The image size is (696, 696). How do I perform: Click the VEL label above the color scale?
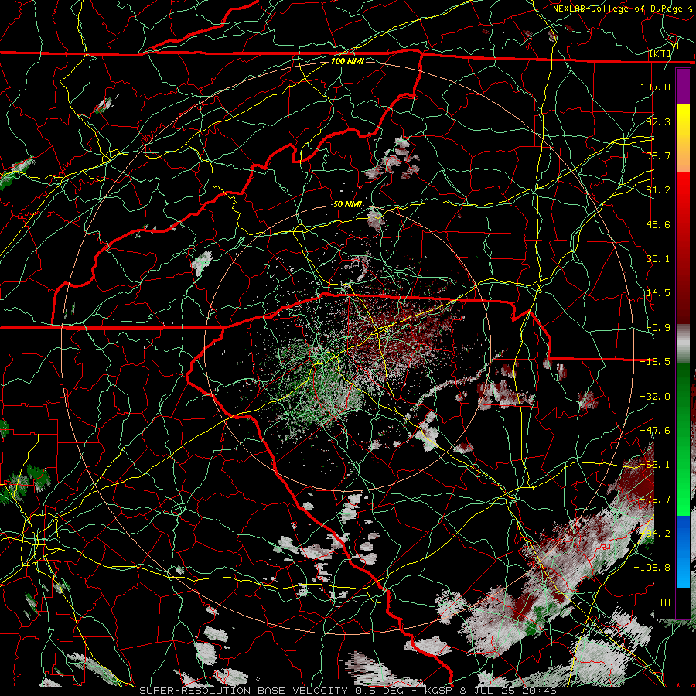click(679, 46)
